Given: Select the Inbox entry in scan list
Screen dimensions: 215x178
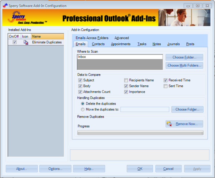Looking at the screenshot, I should pos(120,57).
